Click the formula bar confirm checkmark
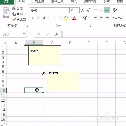 point(48,34)
